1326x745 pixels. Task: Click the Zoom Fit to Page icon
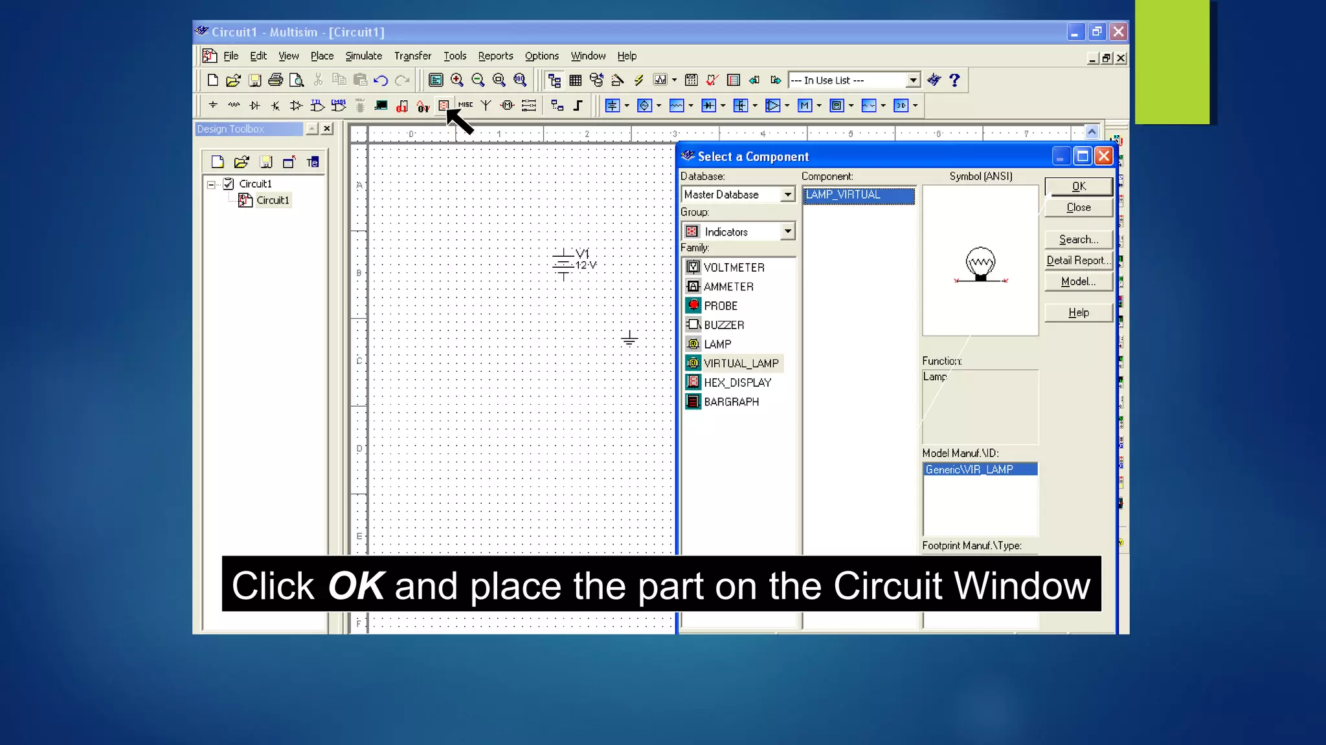coord(520,80)
